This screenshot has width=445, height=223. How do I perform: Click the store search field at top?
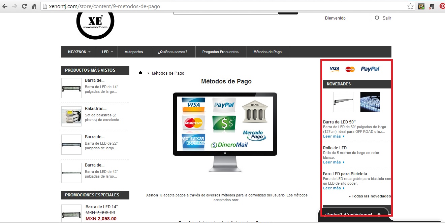pos(226,13)
